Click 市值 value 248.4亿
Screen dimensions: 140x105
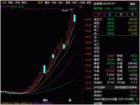tap(133, 63)
